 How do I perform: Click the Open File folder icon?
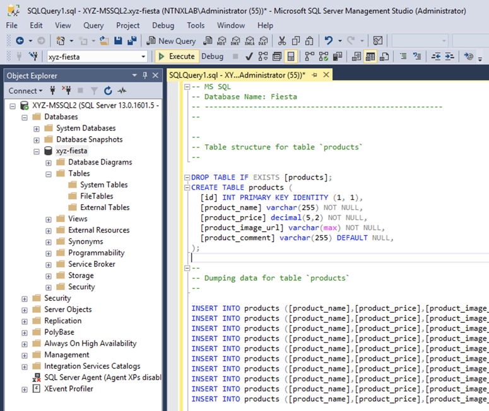click(104, 41)
